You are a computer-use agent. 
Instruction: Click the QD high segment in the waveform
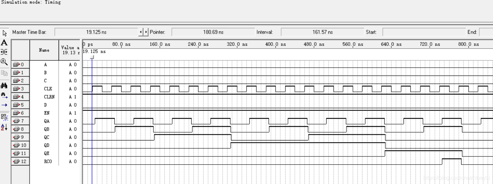tap(308, 145)
